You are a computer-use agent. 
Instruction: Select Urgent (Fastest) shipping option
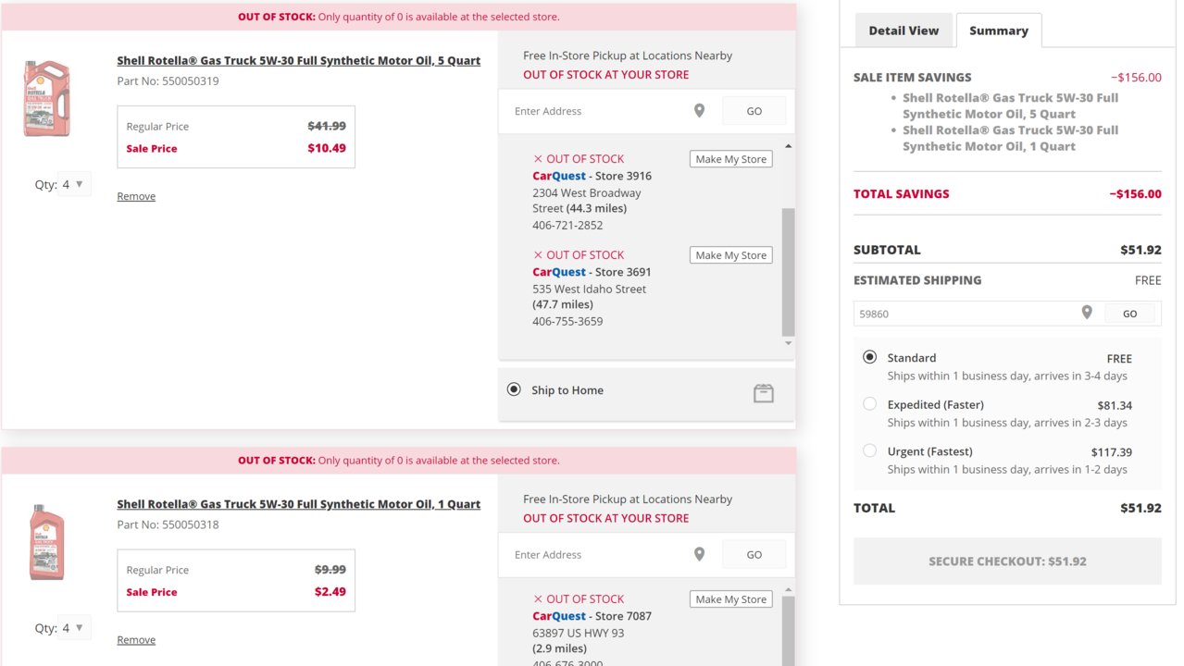(869, 450)
